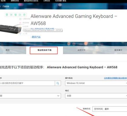Open the 服务事件 tab
Viewport: 127px width, 116px height.
click(x=118, y=50)
